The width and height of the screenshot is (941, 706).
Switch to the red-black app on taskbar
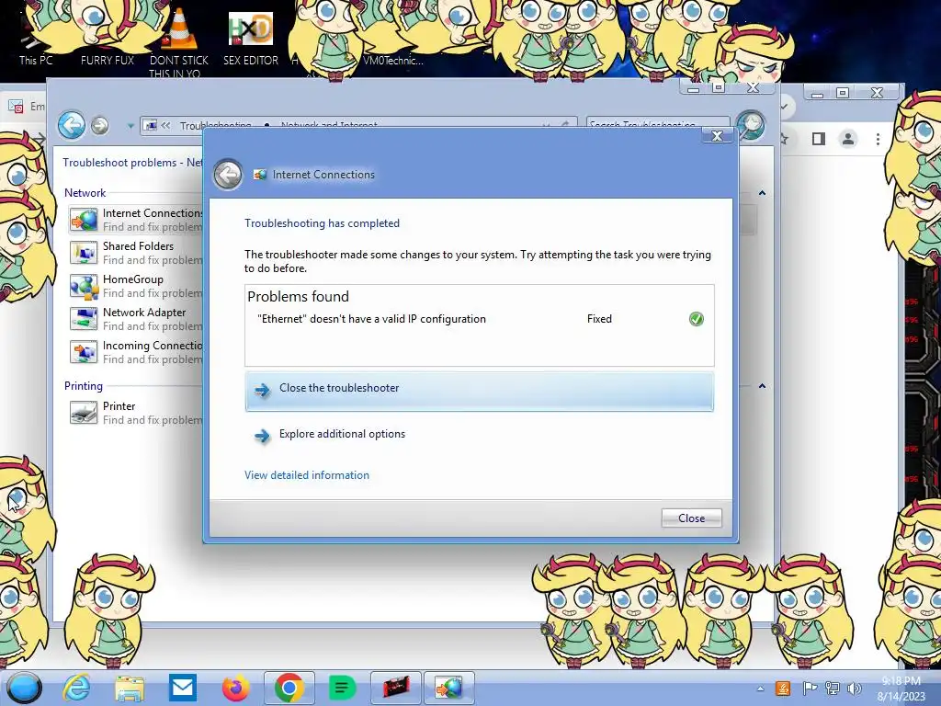(395, 688)
